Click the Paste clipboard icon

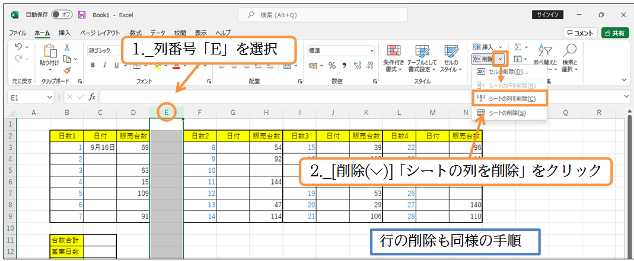(49, 51)
